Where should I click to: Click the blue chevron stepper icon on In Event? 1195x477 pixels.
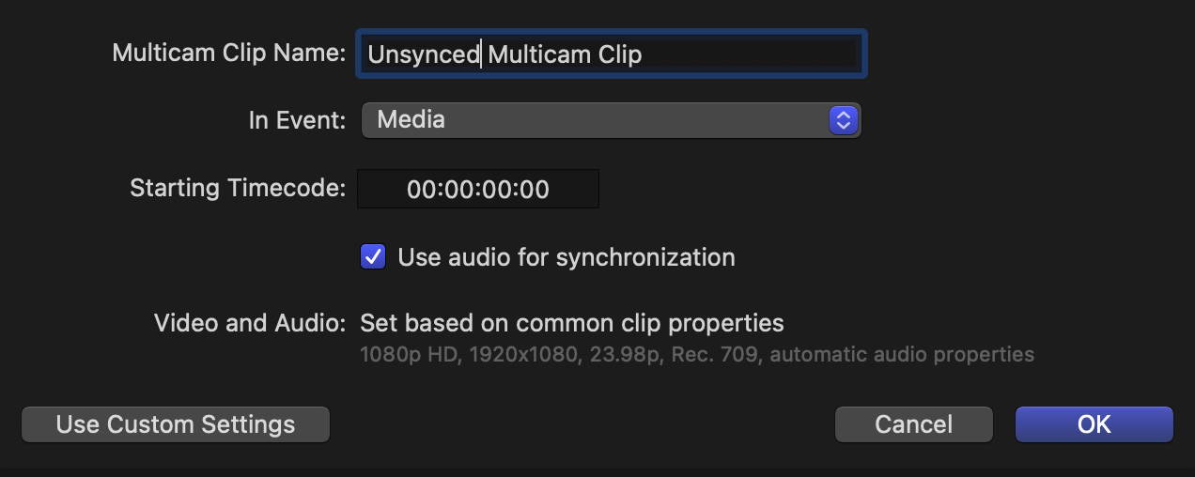coord(843,120)
